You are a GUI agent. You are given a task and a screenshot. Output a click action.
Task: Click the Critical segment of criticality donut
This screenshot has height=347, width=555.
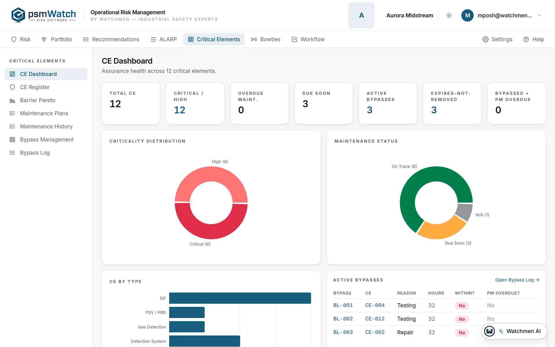[211, 231]
